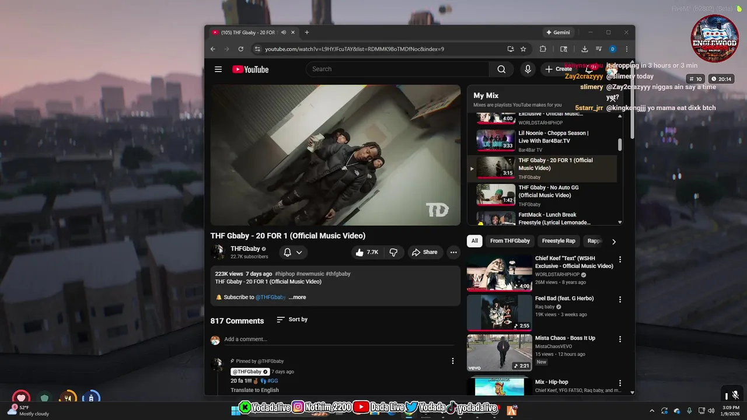Open the #GG hashtag in pinned comment
This screenshot has width=747, height=420.
pyautogui.click(x=273, y=381)
